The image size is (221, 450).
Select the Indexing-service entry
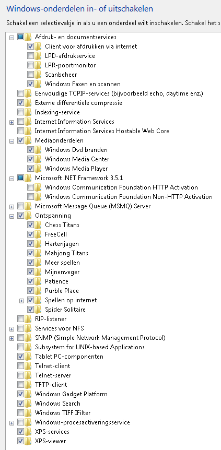point(57,112)
